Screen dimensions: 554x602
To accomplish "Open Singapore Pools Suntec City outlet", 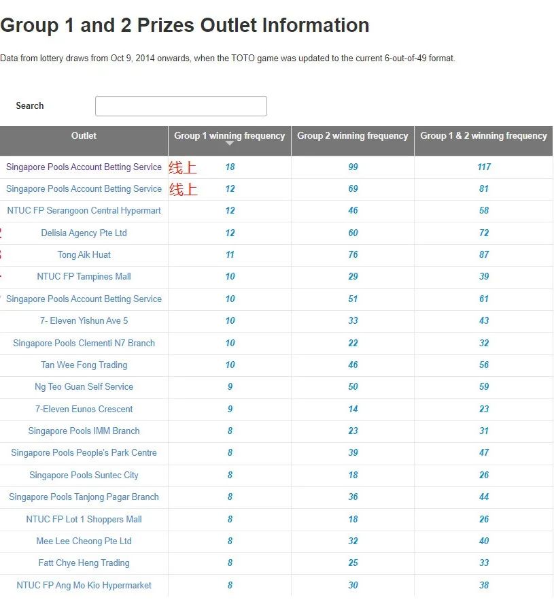I will [x=84, y=475].
